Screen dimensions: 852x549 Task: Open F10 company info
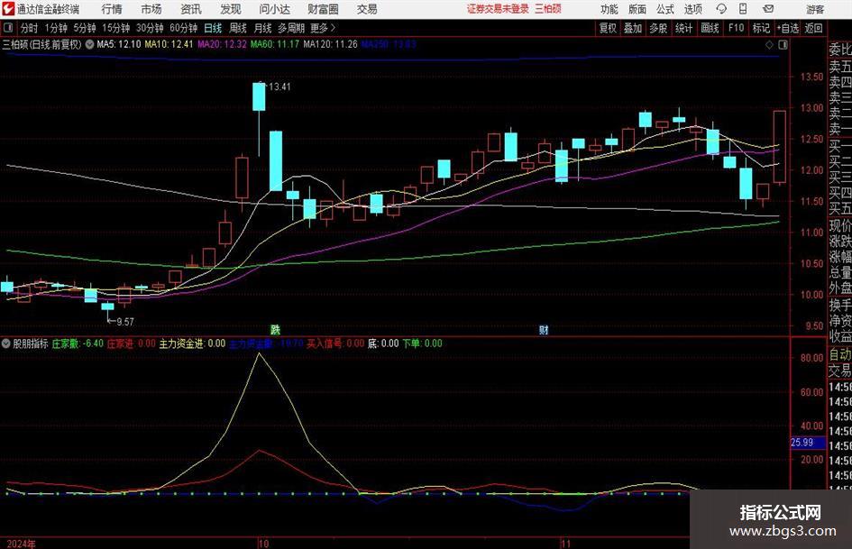pos(736,28)
